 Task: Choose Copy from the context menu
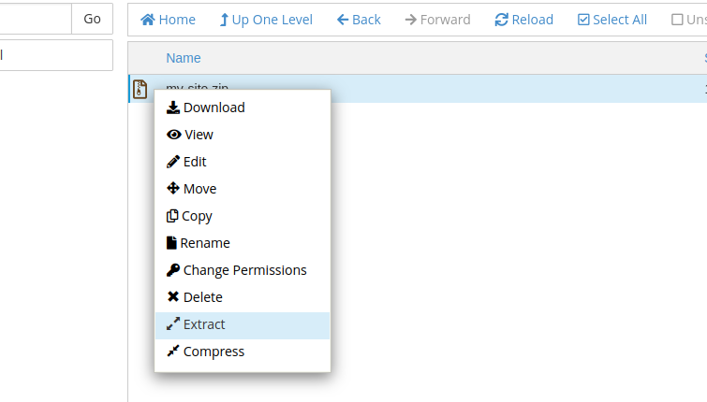[190, 216]
